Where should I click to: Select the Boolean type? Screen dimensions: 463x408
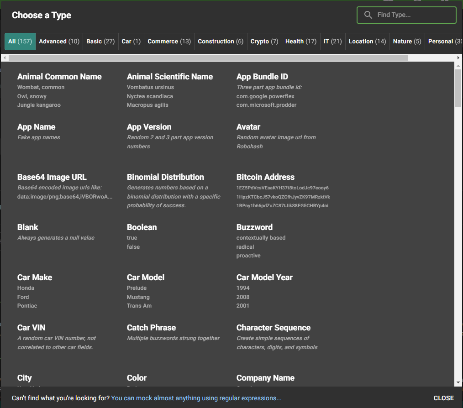(x=142, y=227)
